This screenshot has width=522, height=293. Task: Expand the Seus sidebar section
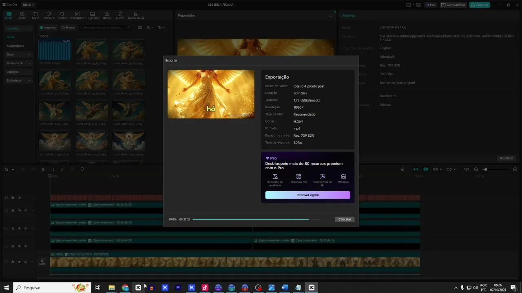pyautogui.click(x=18, y=55)
